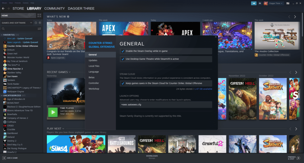This screenshot has height=163, width=304.
Task: Open What's New settings gear
Action: [x=68, y=17]
